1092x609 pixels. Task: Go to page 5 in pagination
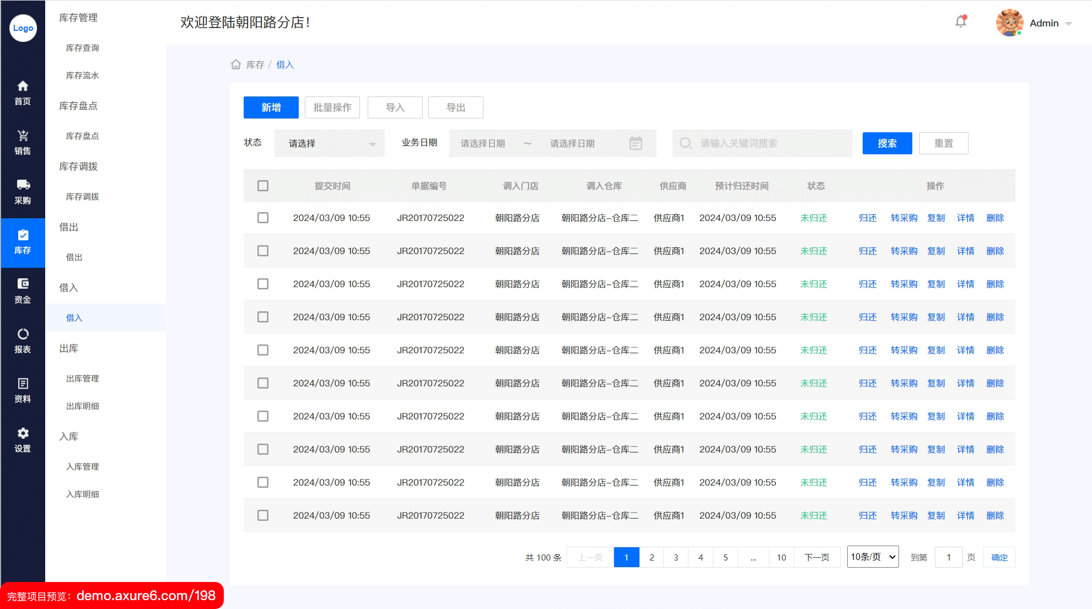[725, 557]
